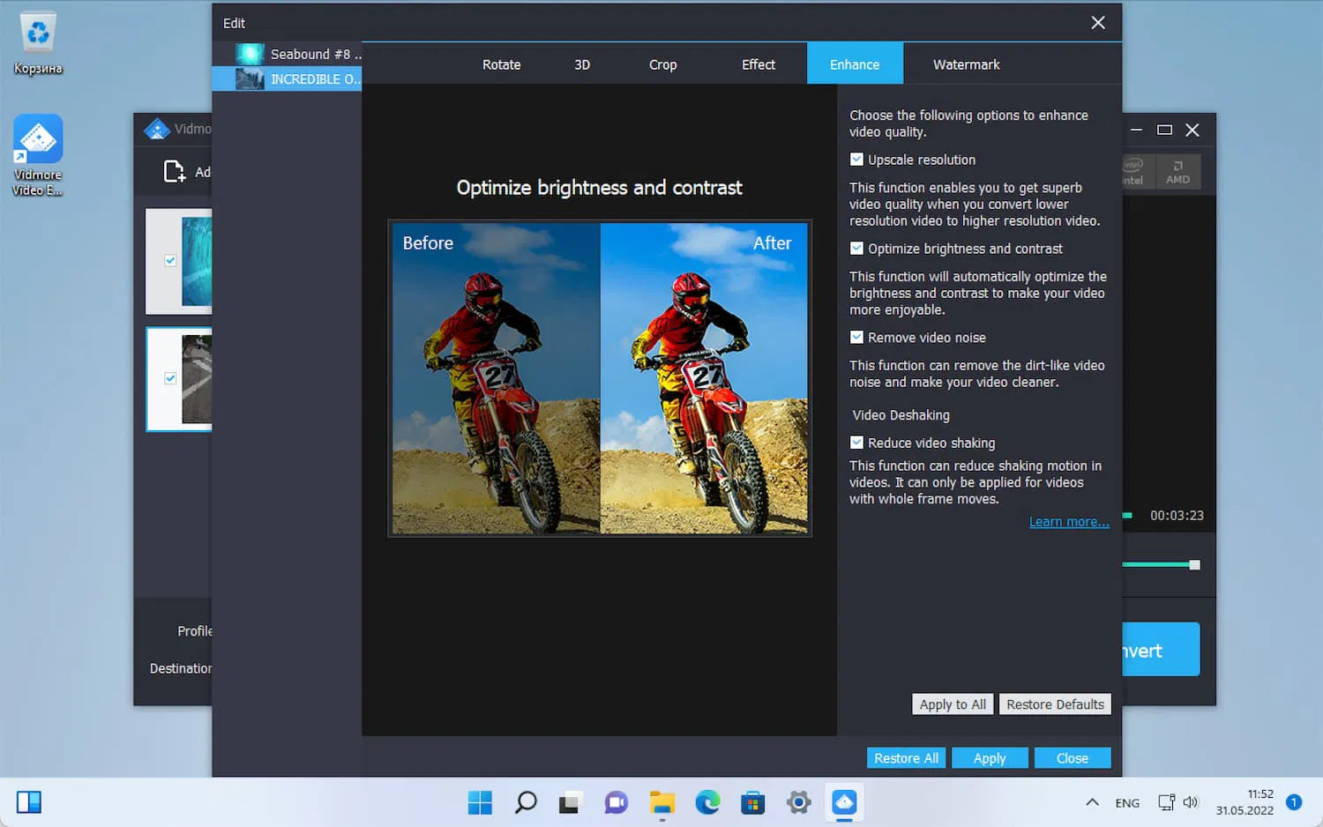Open taskbar Search
Image resolution: width=1323 pixels, height=827 pixels.
click(x=526, y=802)
